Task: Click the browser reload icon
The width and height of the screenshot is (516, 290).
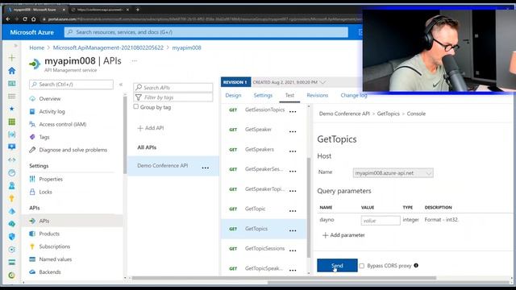Action: (x=25, y=19)
